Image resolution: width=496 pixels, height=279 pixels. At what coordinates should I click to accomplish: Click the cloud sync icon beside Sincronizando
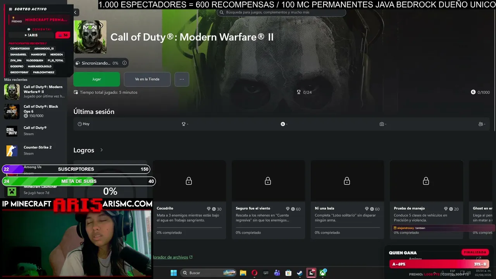[77, 63]
